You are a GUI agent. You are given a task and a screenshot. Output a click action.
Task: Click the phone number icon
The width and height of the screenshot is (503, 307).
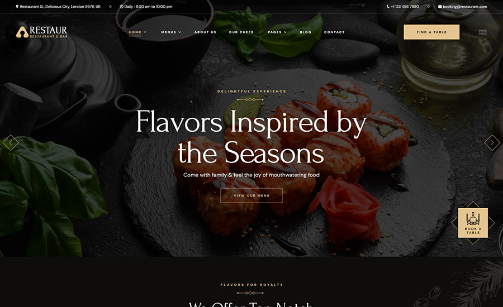click(x=388, y=6)
